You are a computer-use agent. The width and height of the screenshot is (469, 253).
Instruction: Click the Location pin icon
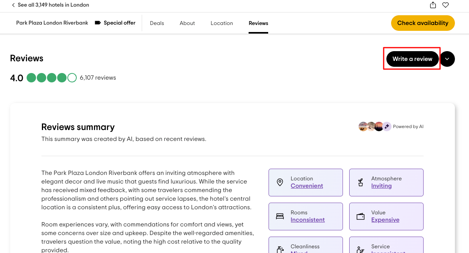click(x=280, y=182)
